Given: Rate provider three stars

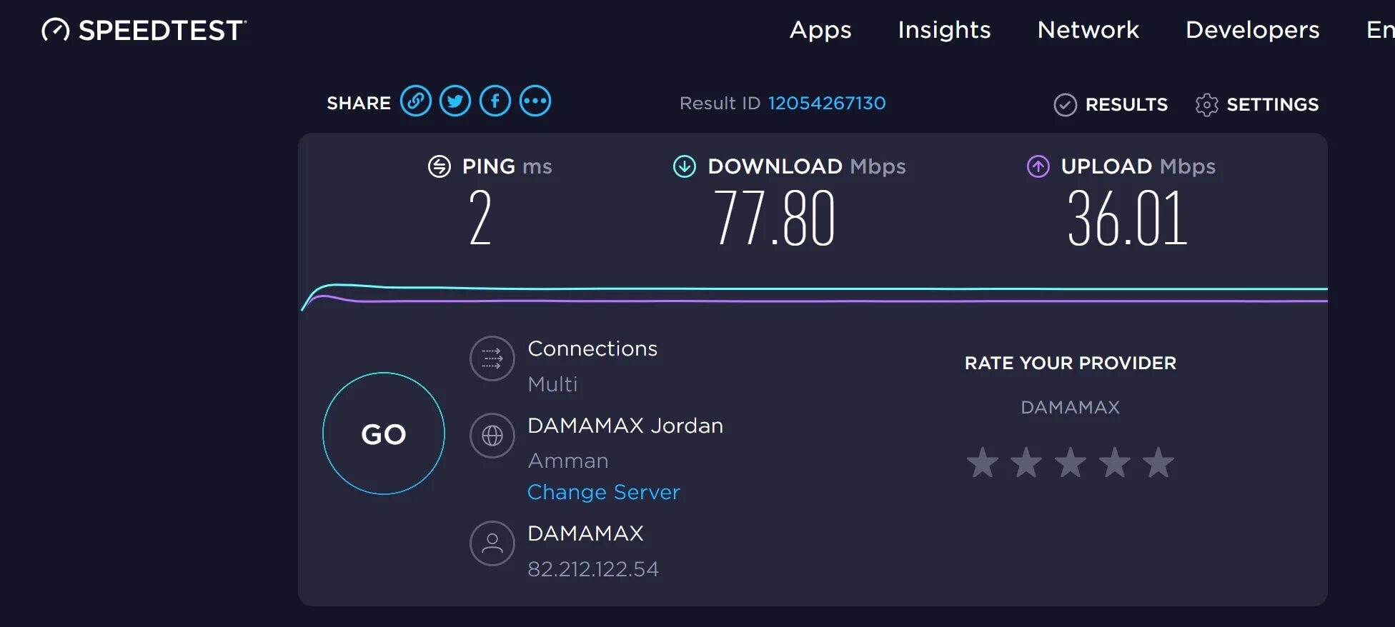Looking at the screenshot, I should 1071,463.
